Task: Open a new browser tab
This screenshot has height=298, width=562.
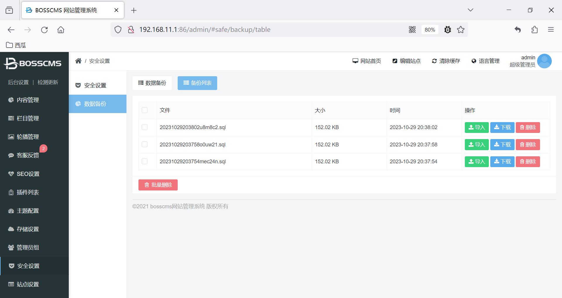Action: (x=134, y=11)
